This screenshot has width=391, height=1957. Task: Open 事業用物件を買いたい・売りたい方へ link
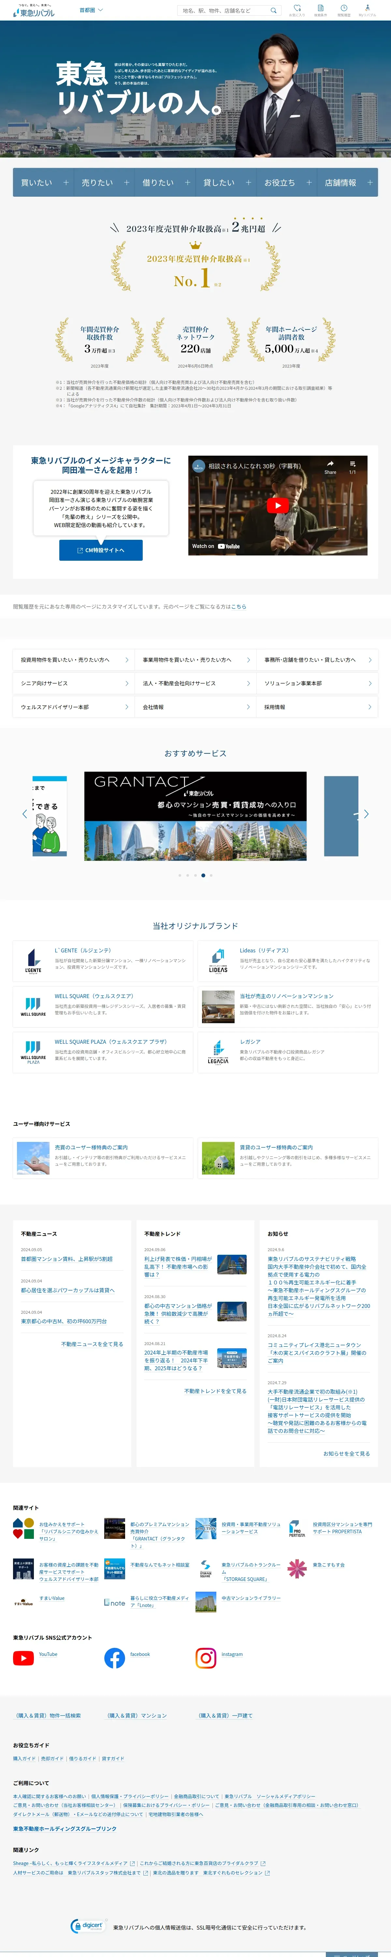click(195, 660)
